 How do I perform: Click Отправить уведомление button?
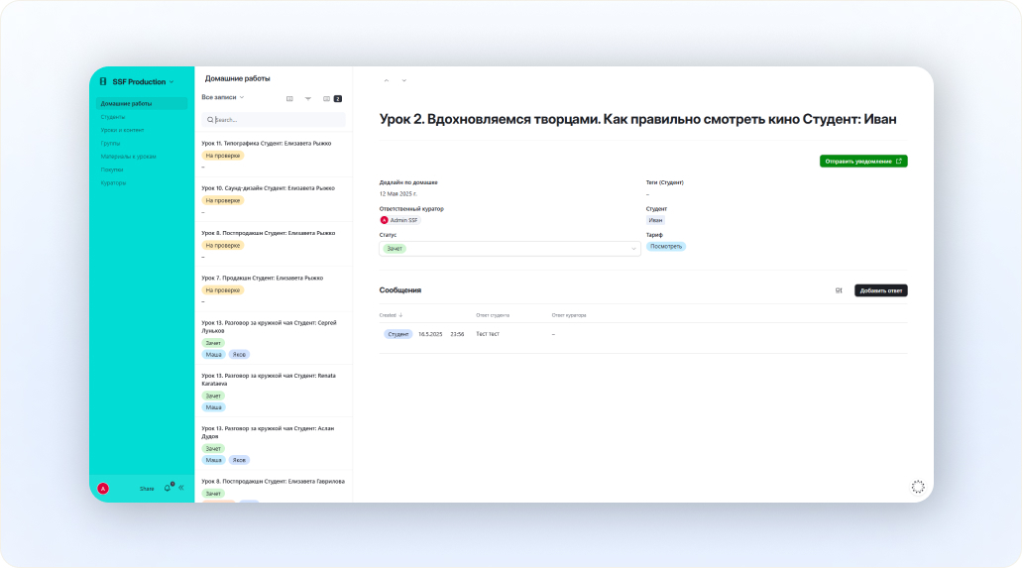coord(863,161)
